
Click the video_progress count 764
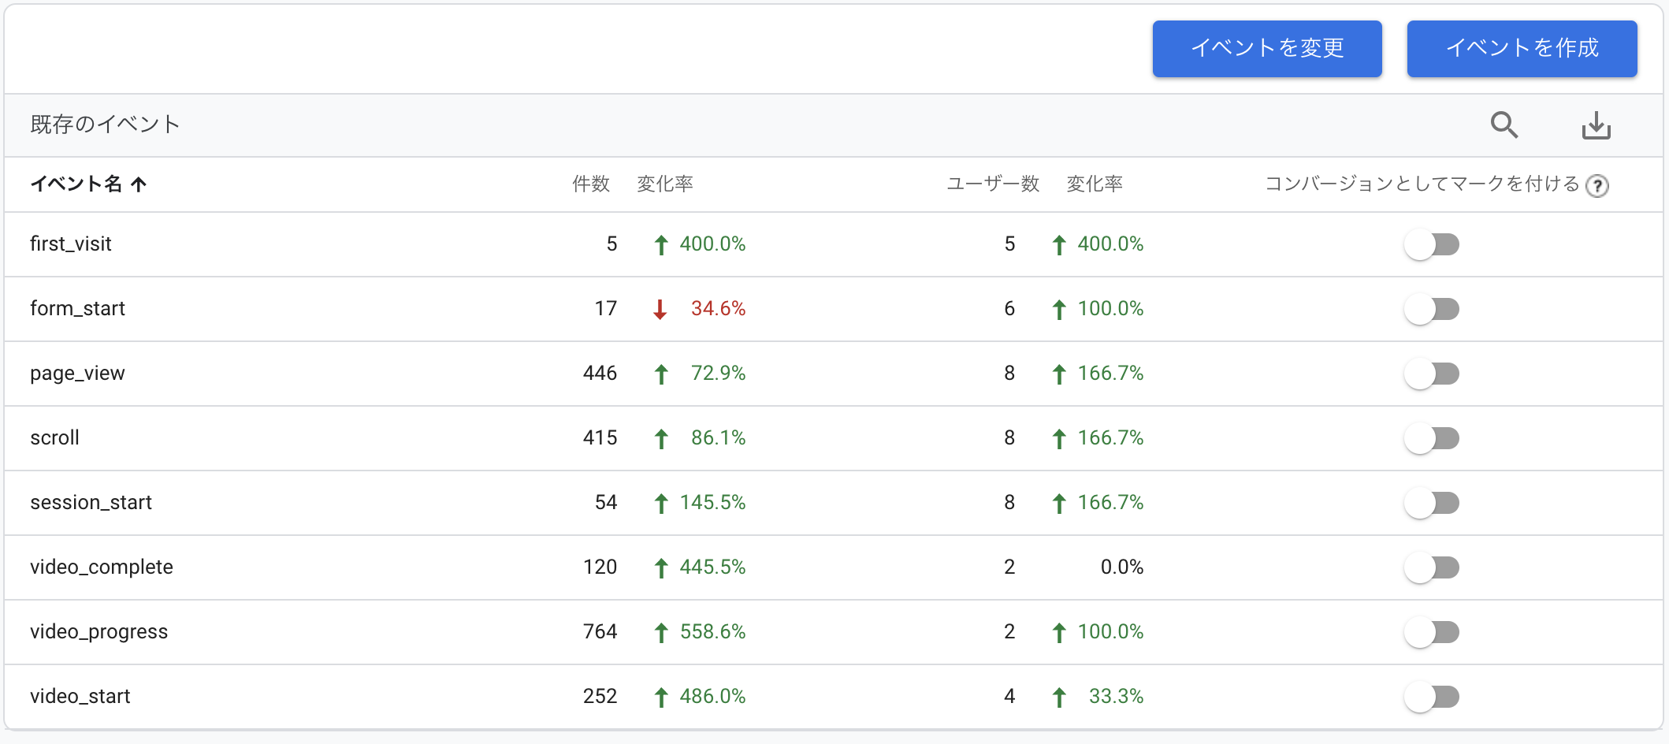click(x=600, y=632)
